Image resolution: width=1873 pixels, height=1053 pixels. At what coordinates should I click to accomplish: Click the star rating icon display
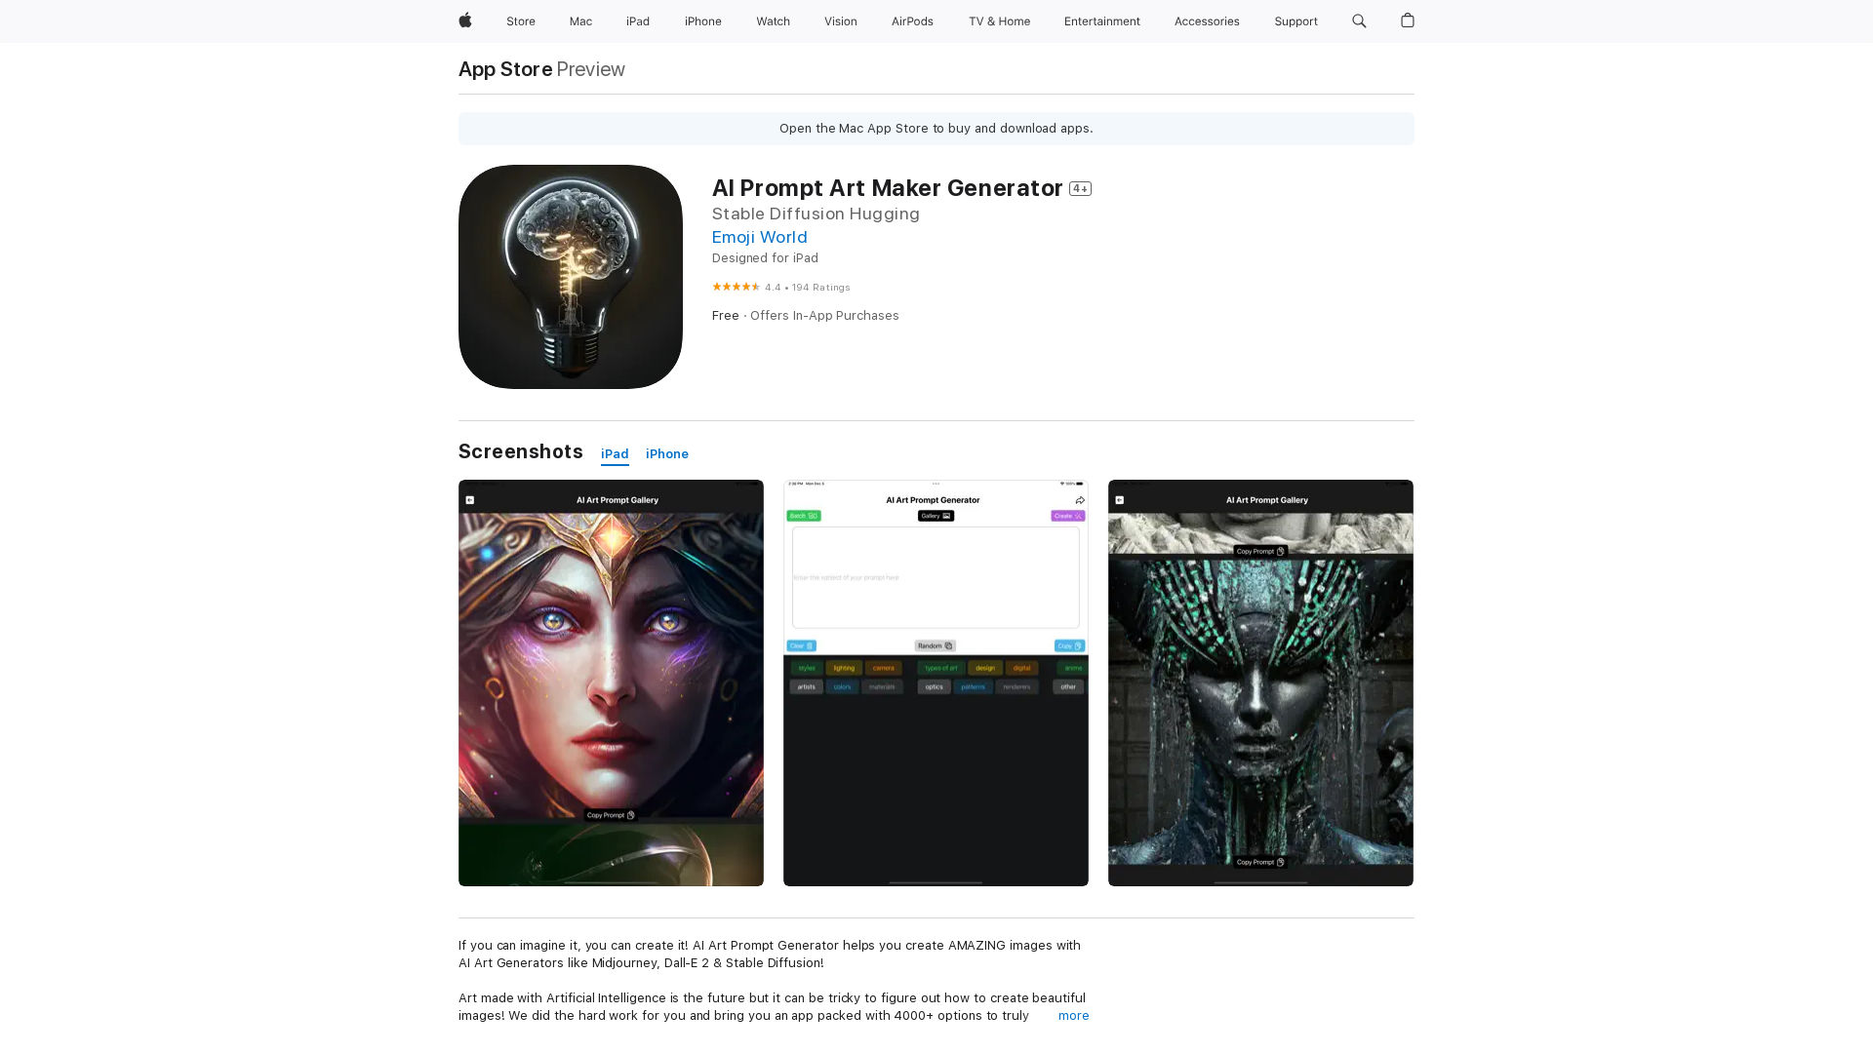735,287
